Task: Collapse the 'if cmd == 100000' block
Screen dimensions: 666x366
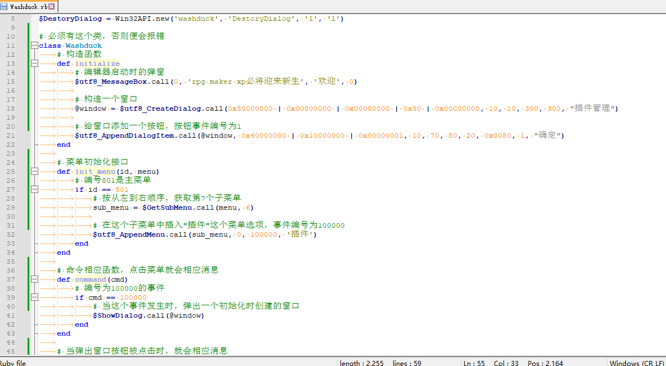Action: [x=34, y=297]
